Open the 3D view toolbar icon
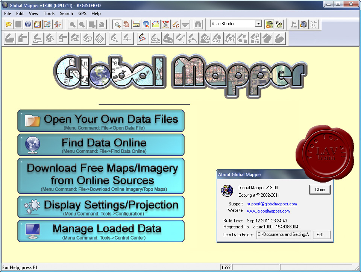361x272 pixels. click(279, 24)
